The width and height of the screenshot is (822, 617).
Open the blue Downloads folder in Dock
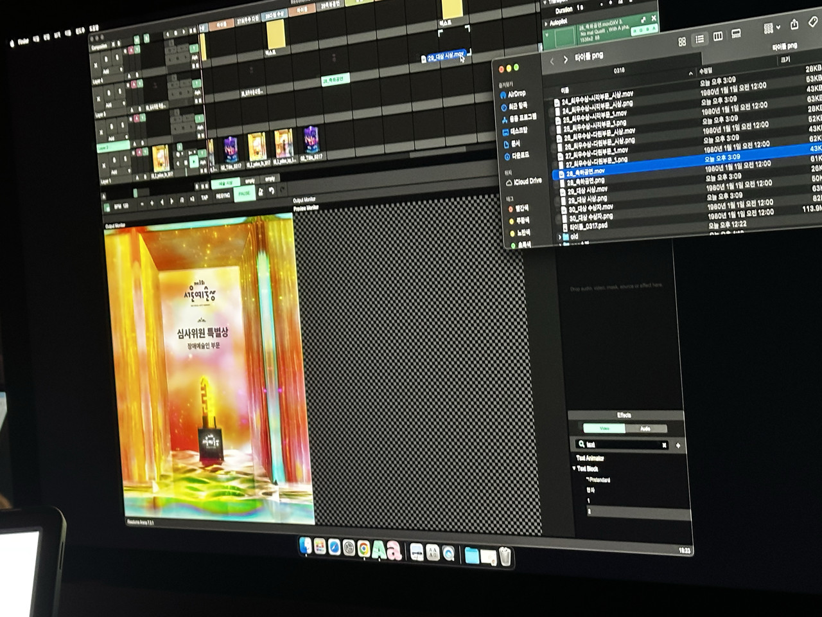472,555
